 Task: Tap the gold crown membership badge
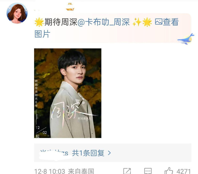[70, 7]
